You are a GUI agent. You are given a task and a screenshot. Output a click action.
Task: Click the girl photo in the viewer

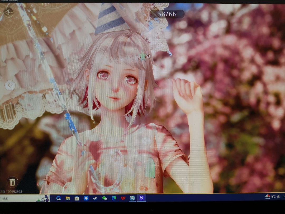click(x=142, y=98)
